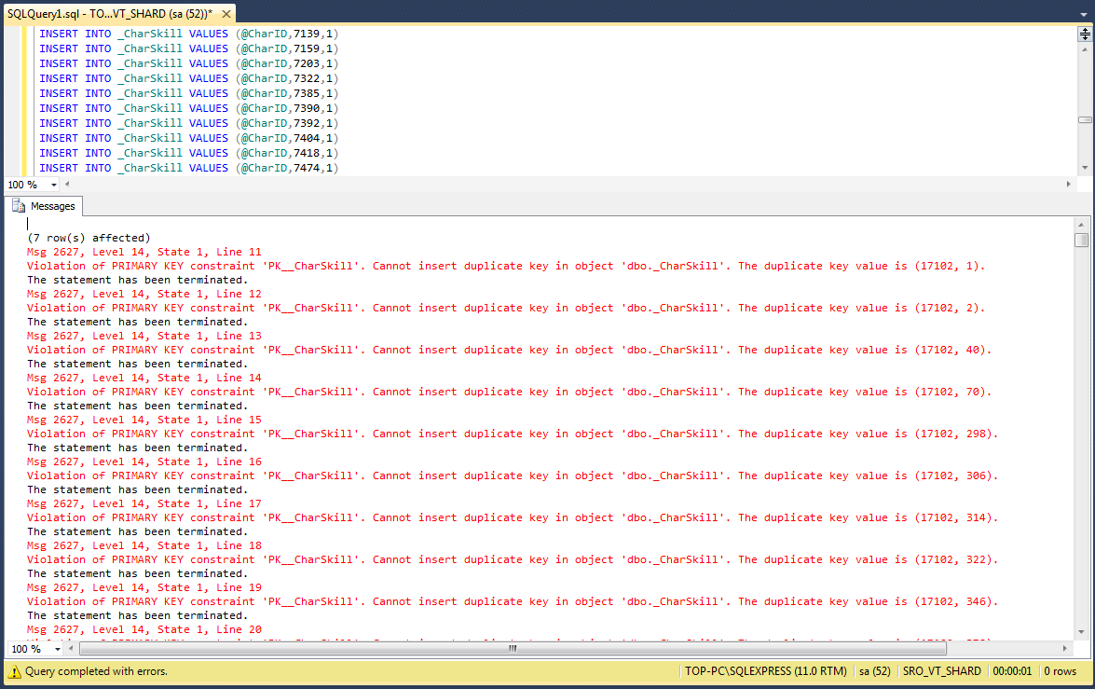Click the 'Msg 2627 ... Line 17' error header
This screenshot has height=689, width=1095.
(x=144, y=503)
